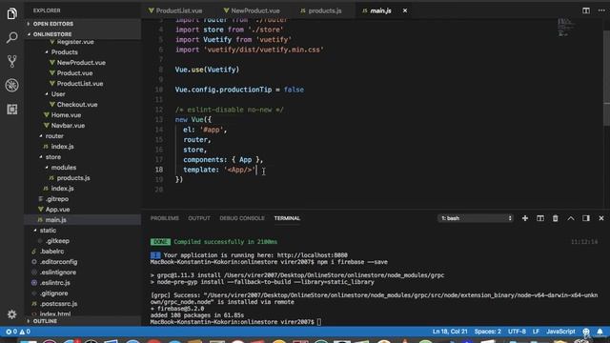The height and width of the screenshot is (343, 610).
Task: Open ProductList.vue in the explorer tree
Action: [80, 84]
